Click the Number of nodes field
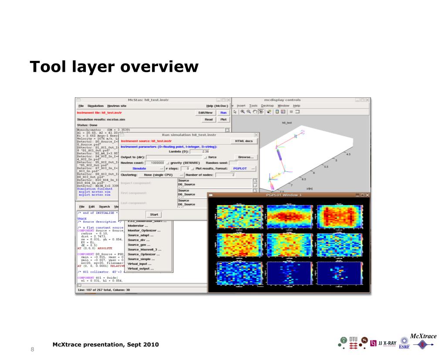The width and height of the screenshot is (446, 356). pyautogui.click(x=226, y=175)
